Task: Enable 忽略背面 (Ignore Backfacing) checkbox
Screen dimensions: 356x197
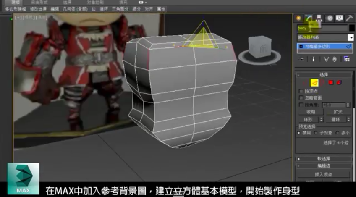Action: pos(301,98)
